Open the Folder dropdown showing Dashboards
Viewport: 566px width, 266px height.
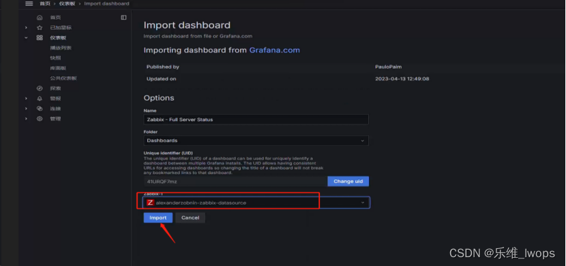point(256,140)
